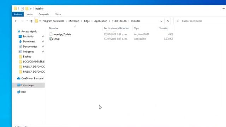Expand the chevron after Program Files (x86)
The width and height of the screenshot is (226, 127).
point(66,21)
